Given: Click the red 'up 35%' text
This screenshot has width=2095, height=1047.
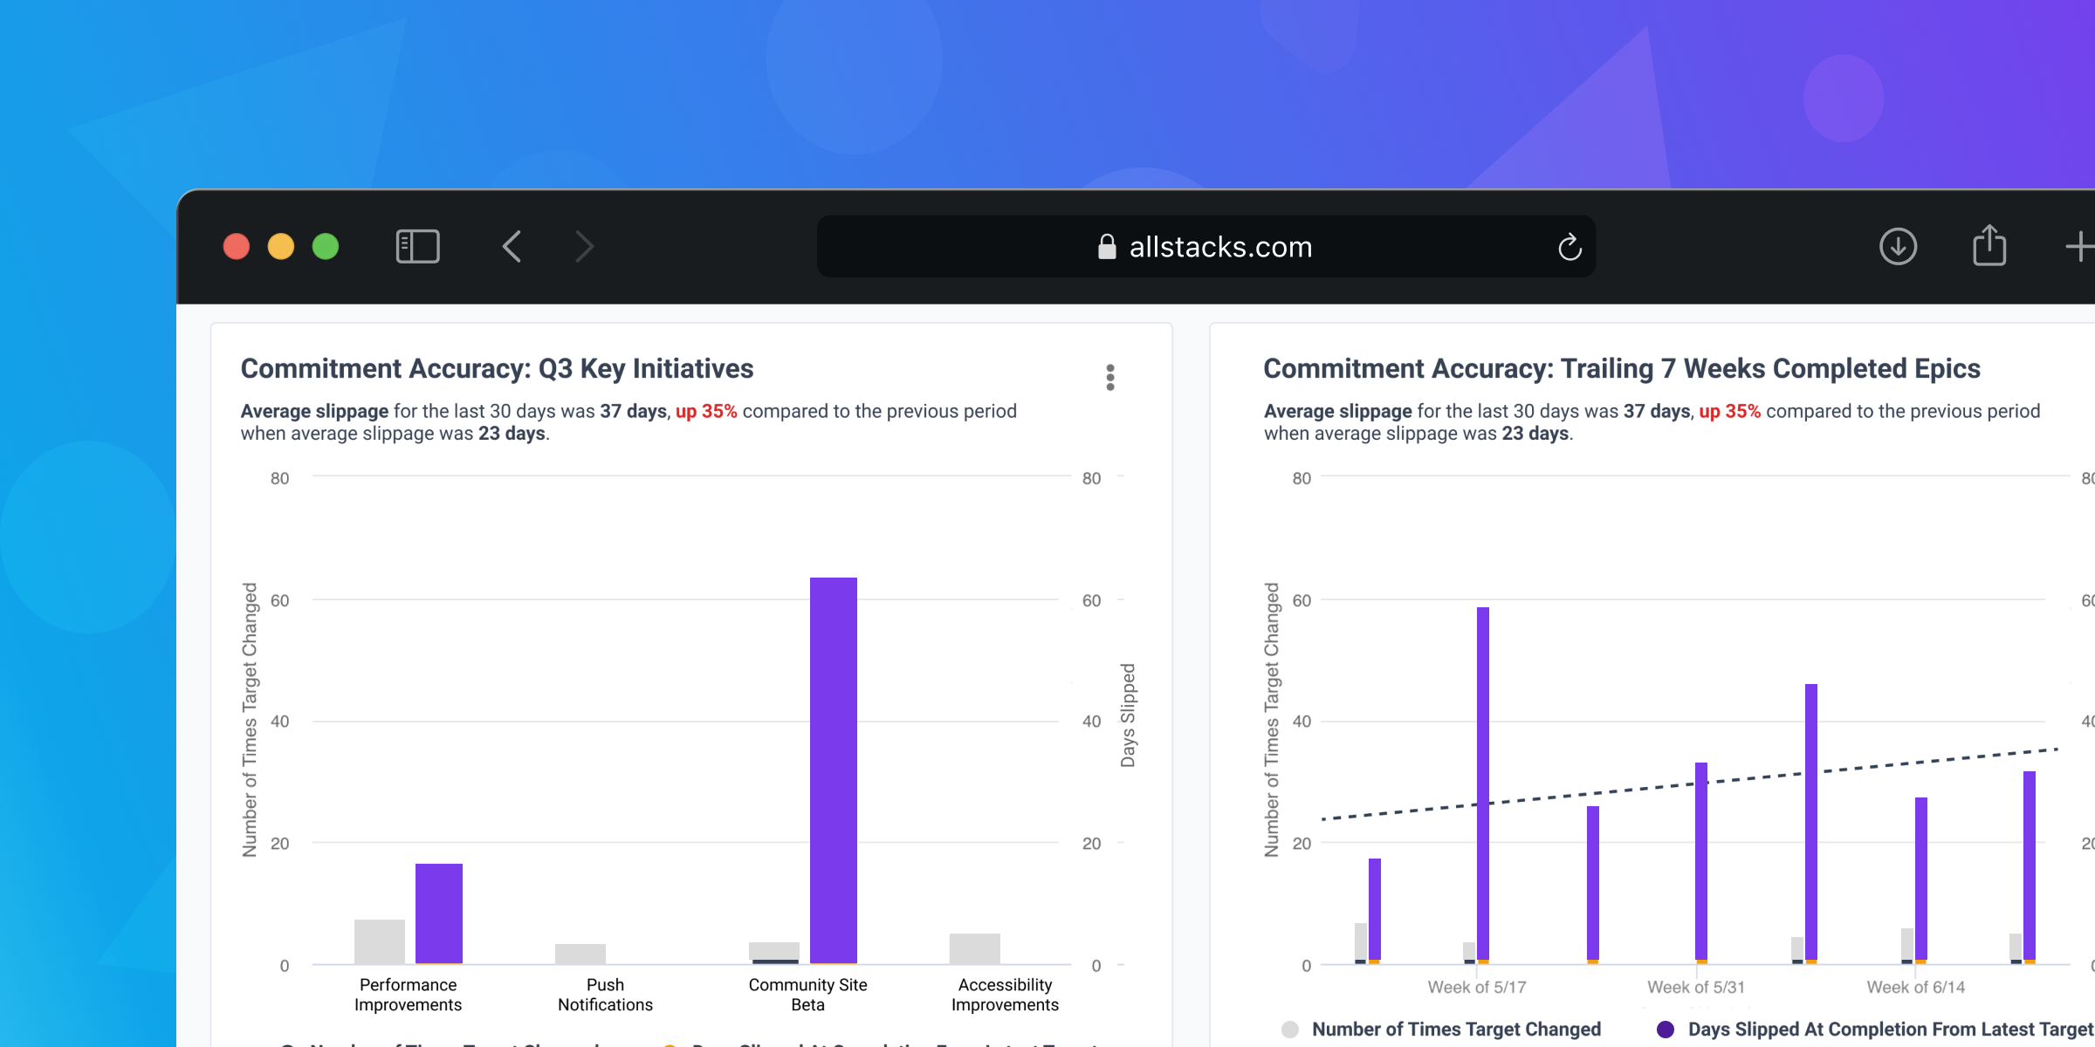Looking at the screenshot, I should (x=707, y=410).
